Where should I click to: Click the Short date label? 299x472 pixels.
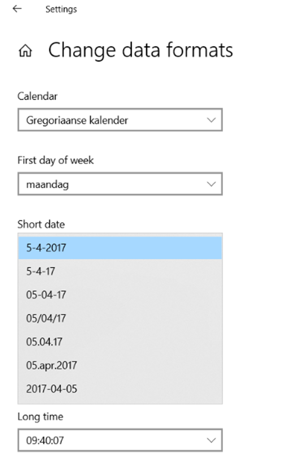coord(41,224)
